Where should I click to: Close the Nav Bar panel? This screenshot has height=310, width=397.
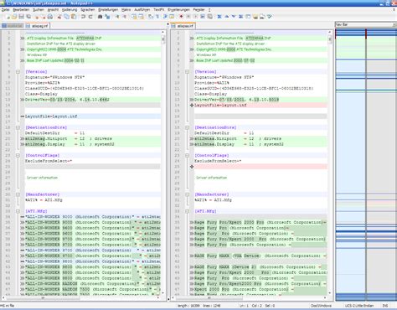pyautogui.click(x=394, y=24)
